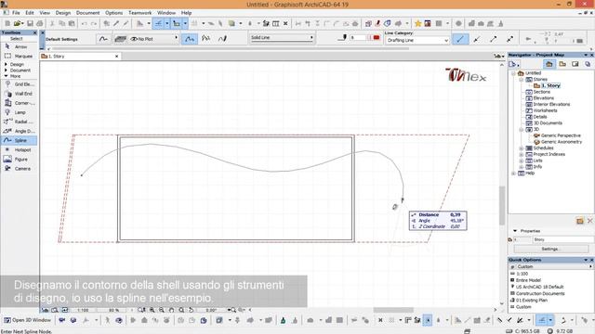Expand the Schedules node in Navigator
The image size is (595, 334).
tap(522, 148)
